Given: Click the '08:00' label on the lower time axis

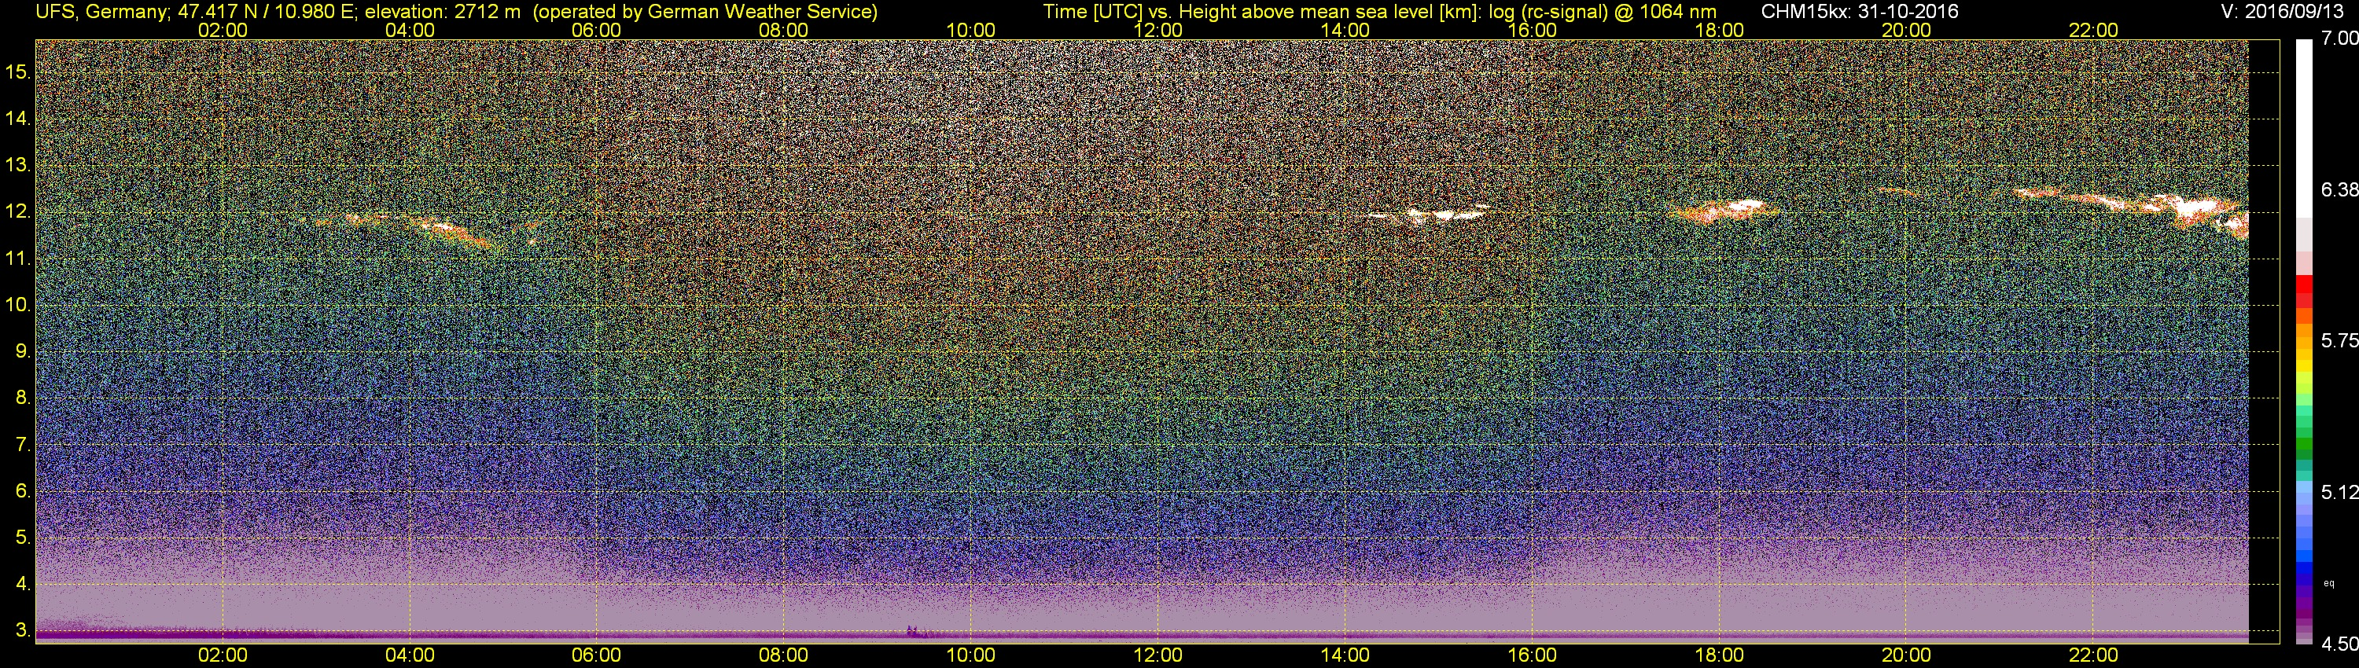Looking at the screenshot, I should (x=784, y=655).
